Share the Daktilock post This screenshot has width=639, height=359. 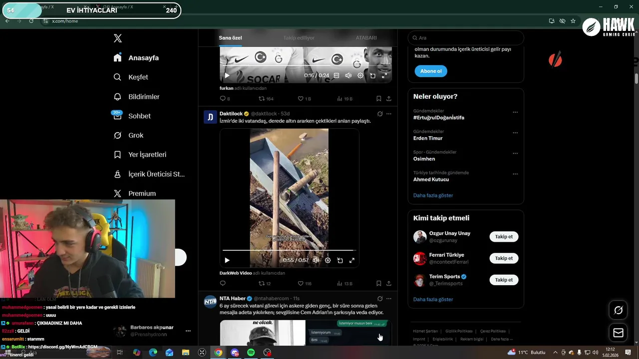point(389,283)
